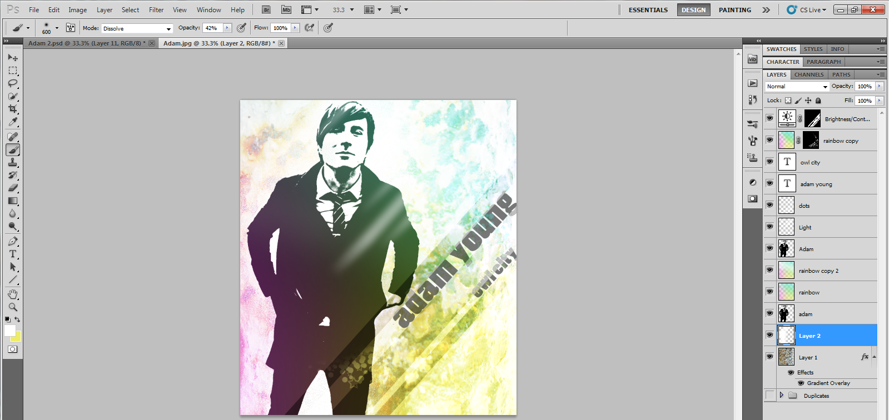The image size is (889, 420).
Task: Open the CS Live menu
Action: [807, 10]
